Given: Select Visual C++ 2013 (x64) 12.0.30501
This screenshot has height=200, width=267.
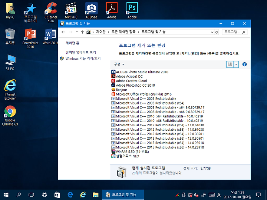Looking at the screenshot, I should [x=158, y=134].
